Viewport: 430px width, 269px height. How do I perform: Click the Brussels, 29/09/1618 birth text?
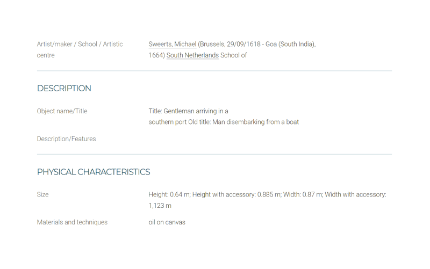[x=230, y=44]
